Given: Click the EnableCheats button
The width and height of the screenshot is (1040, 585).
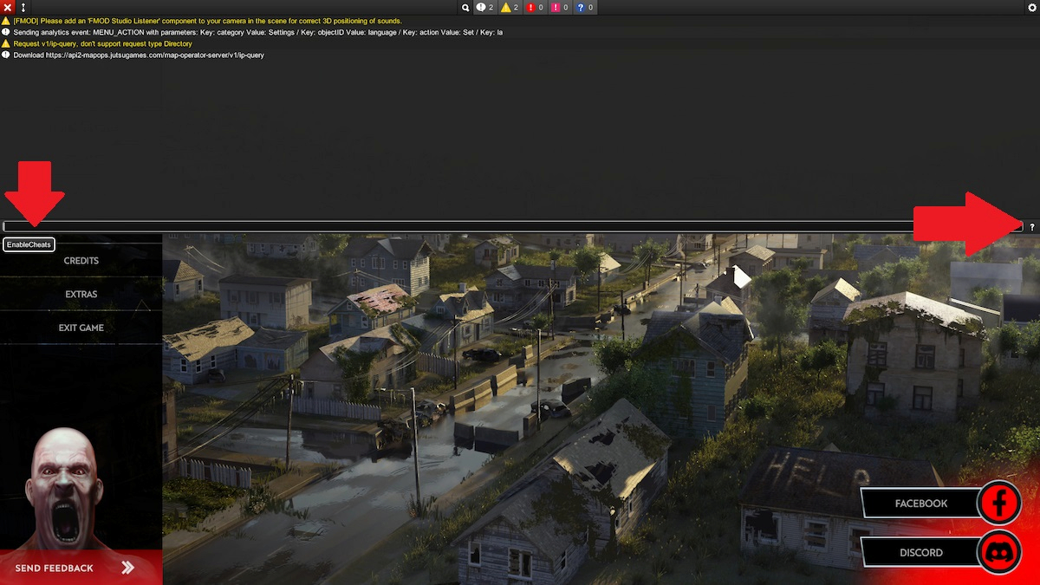Looking at the screenshot, I should 28,244.
